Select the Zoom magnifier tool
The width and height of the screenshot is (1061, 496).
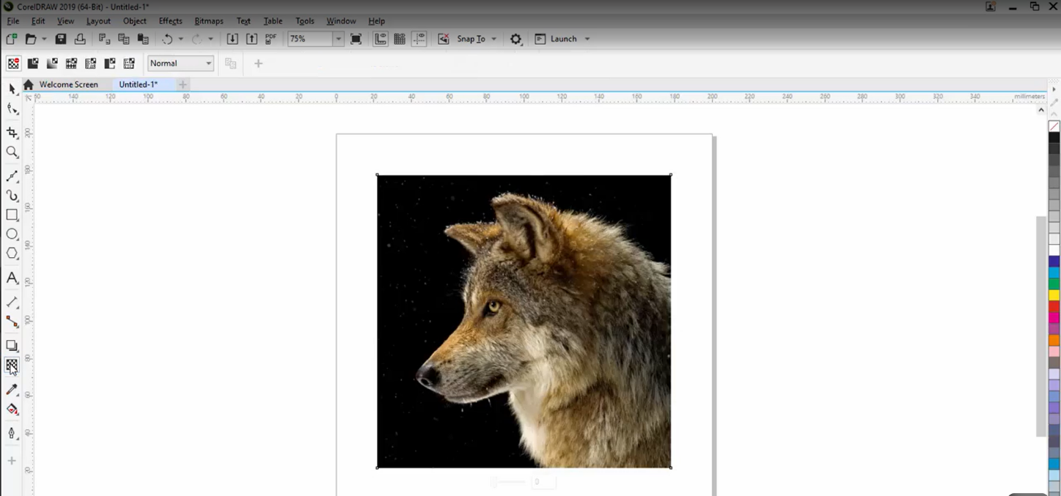click(12, 152)
